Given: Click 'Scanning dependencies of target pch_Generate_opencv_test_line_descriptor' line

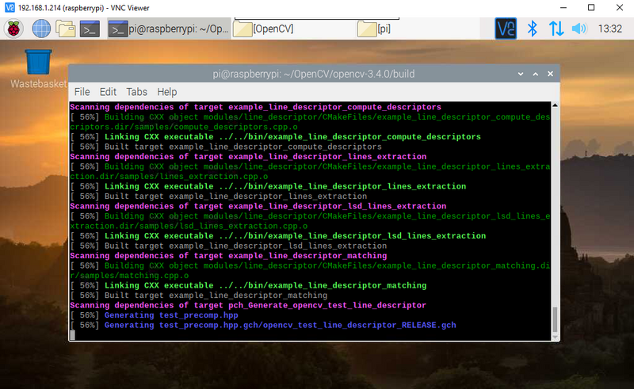Looking at the screenshot, I should (x=248, y=305).
